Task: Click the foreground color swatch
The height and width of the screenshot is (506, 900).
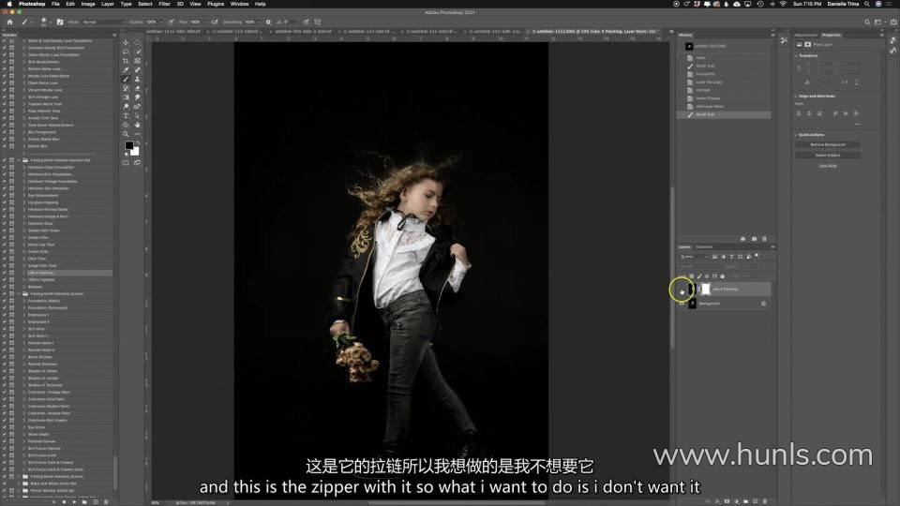Action: [x=129, y=146]
